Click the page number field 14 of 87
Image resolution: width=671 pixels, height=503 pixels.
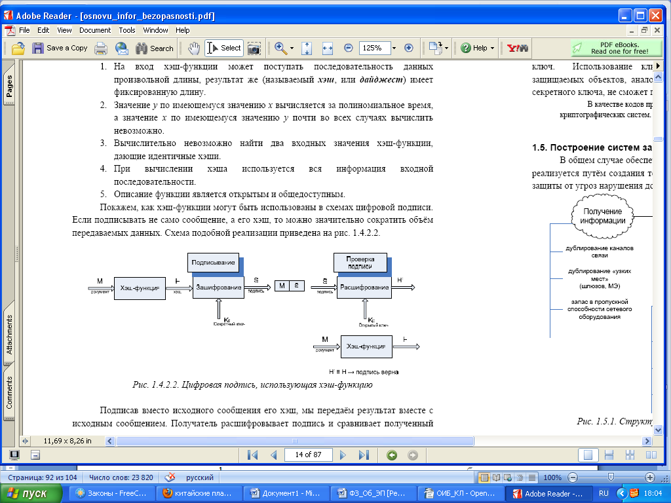click(308, 455)
